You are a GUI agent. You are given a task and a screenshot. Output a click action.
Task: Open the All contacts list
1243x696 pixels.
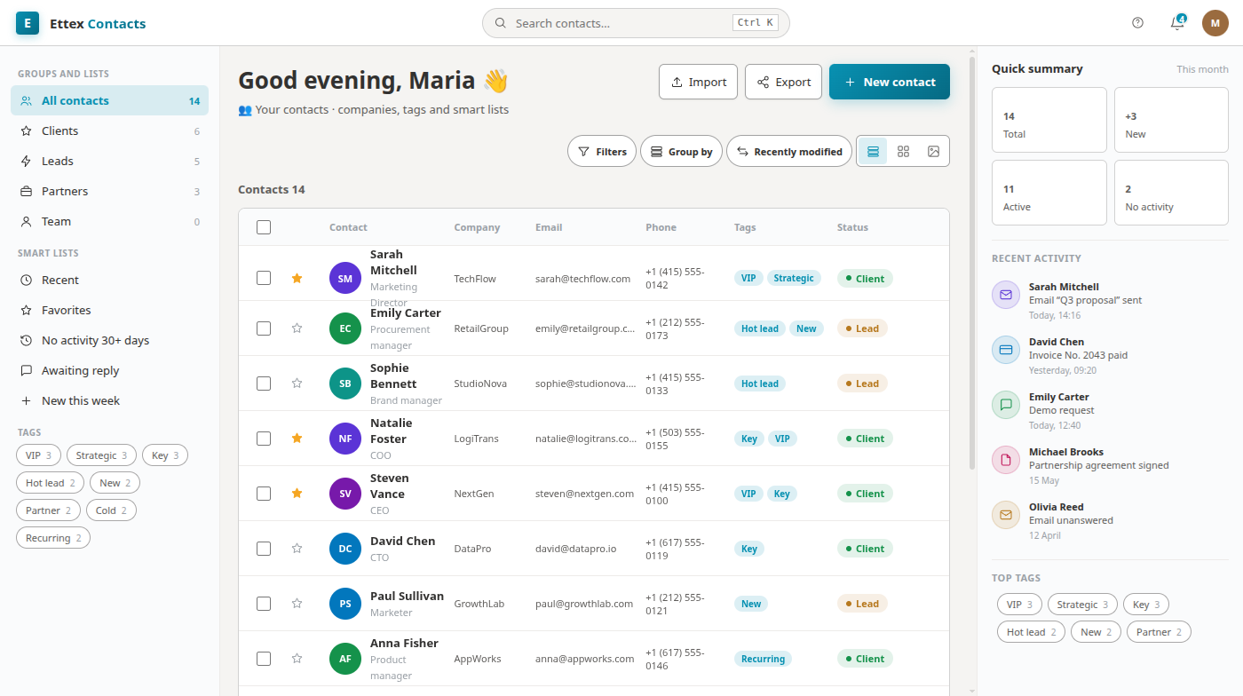109,100
